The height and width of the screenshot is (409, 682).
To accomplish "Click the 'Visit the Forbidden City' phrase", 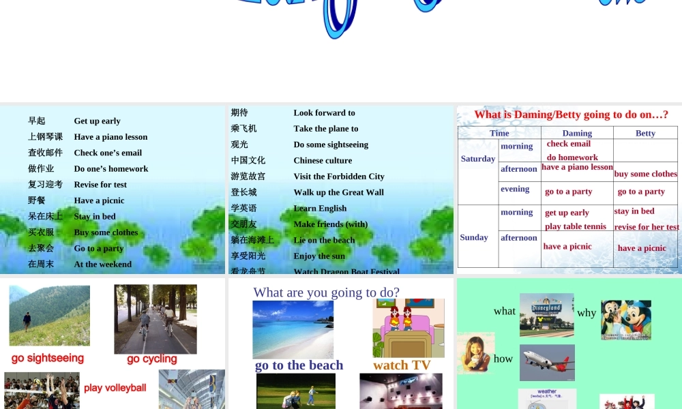I will [x=339, y=177].
